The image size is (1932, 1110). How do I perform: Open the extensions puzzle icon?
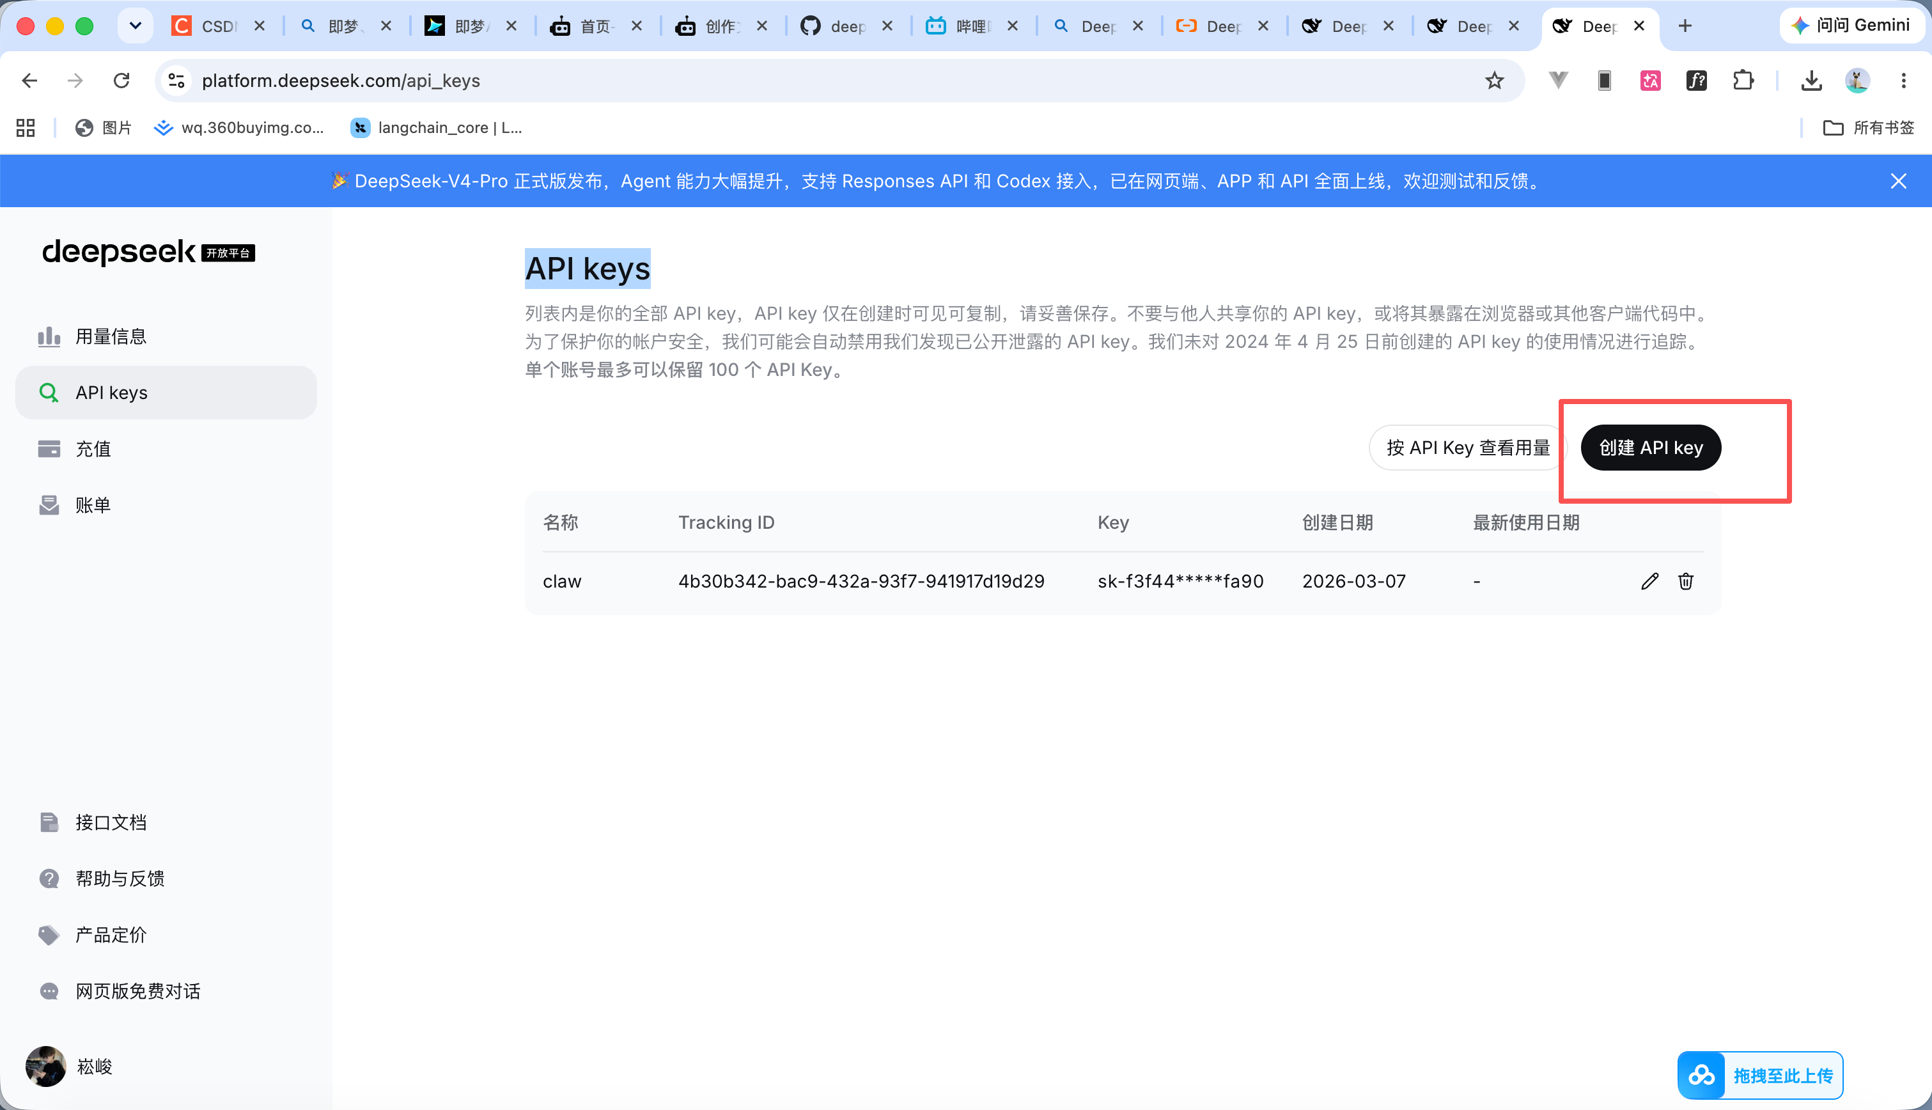[x=1743, y=80]
